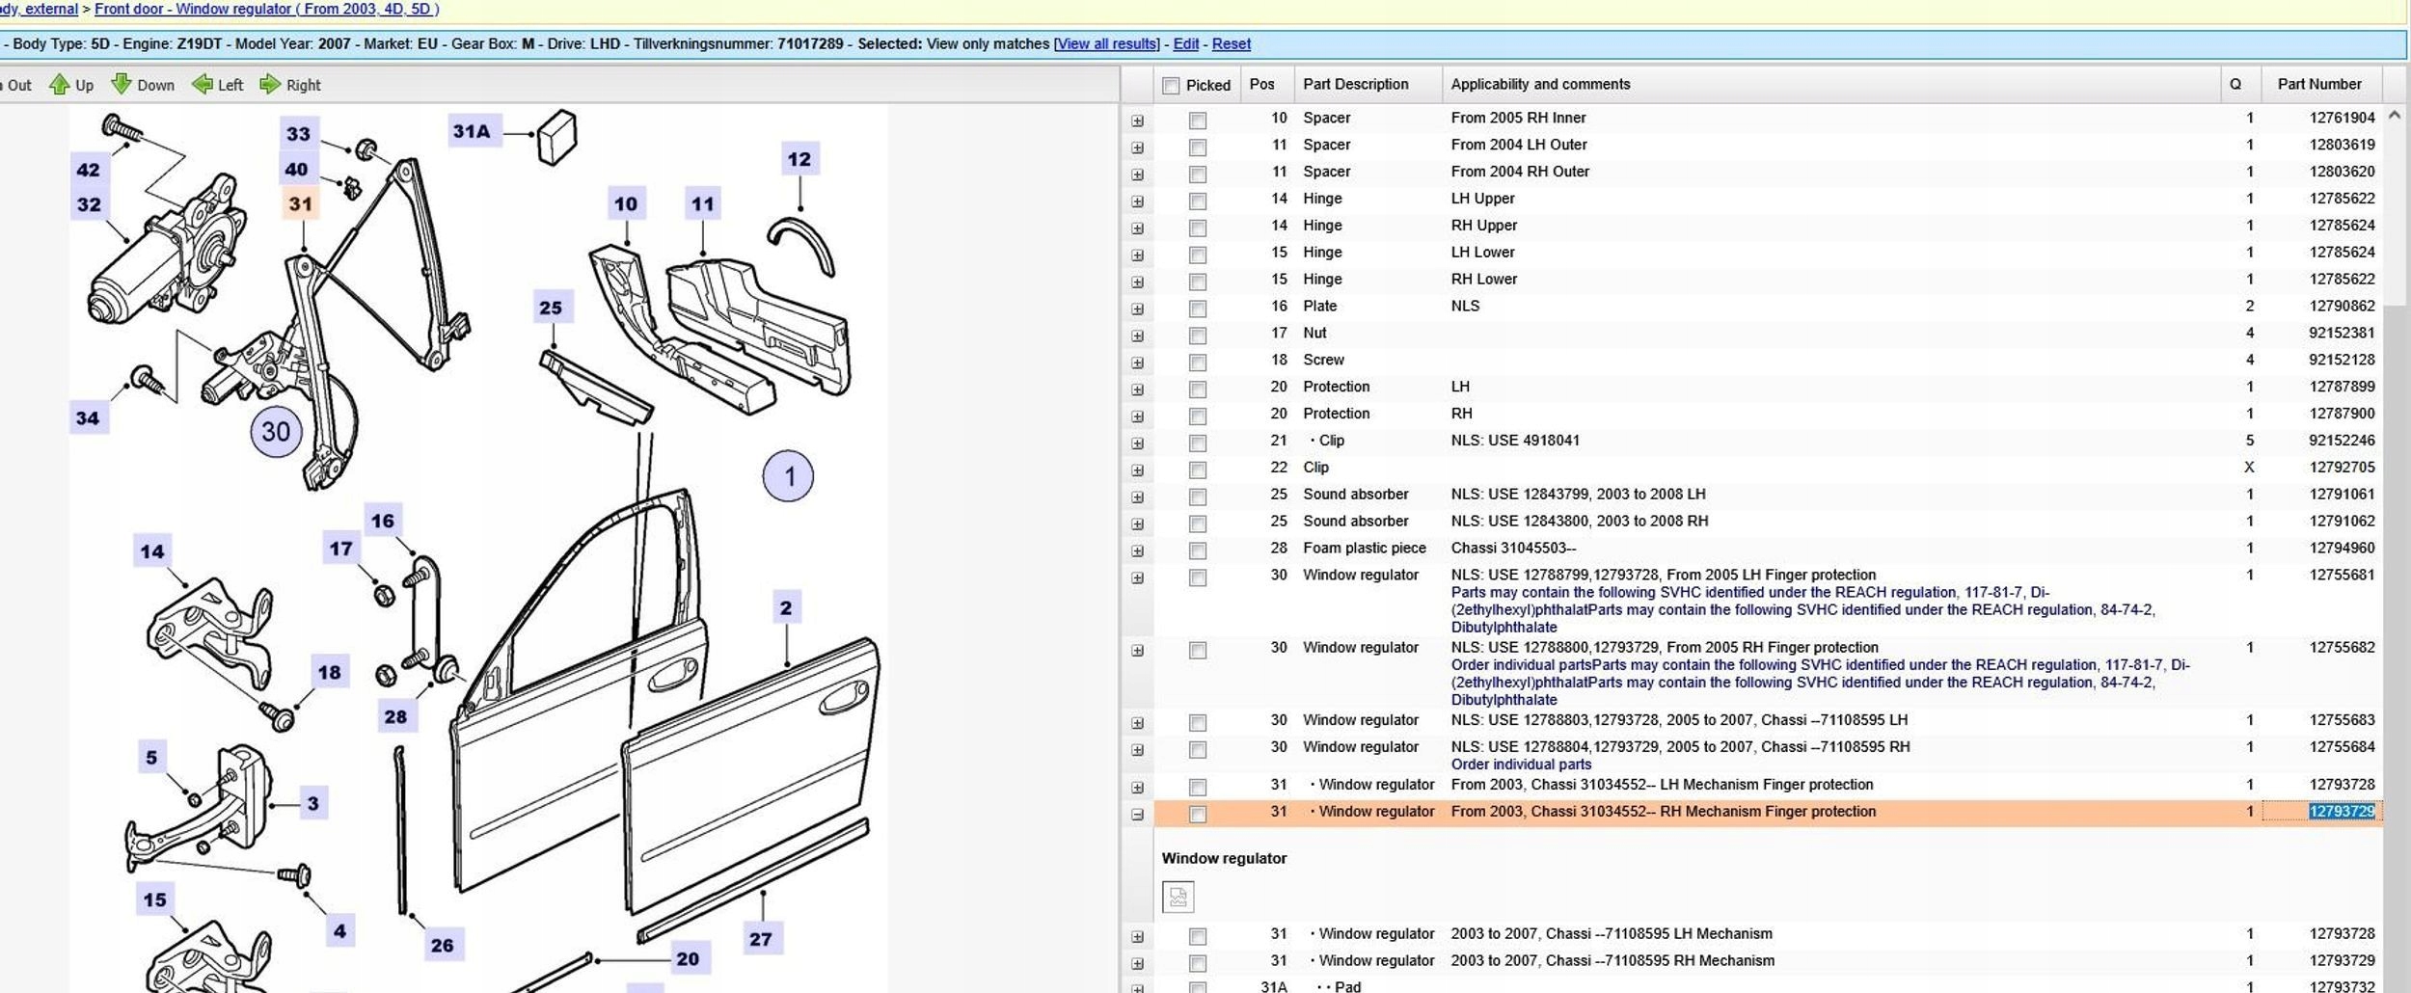Tick checkbox for Foam plastic piece row
The width and height of the screenshot is (2411, 993).
click(1198, 550)
